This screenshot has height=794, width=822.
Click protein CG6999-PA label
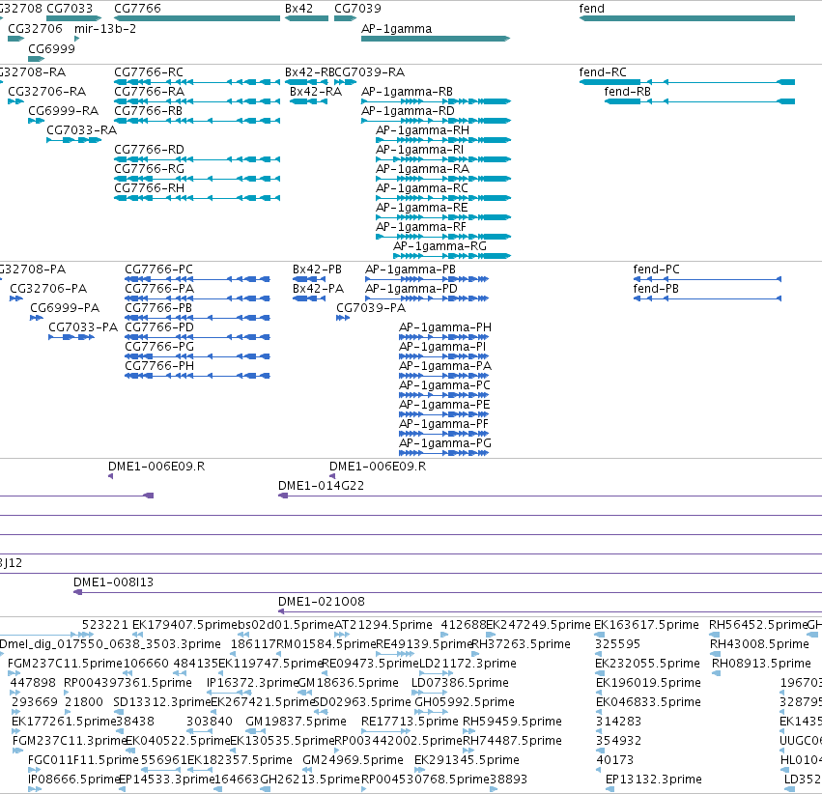[x=65, y=308]
